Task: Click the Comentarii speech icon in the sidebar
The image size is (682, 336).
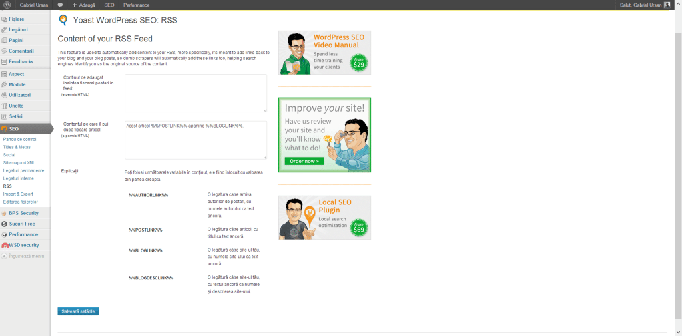Action: point(4,51)
